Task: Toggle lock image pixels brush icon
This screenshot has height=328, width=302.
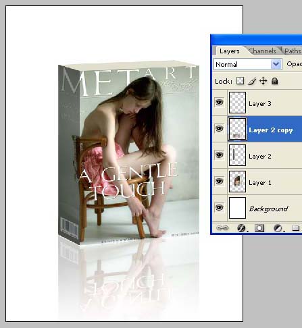Action: (252, 81)
